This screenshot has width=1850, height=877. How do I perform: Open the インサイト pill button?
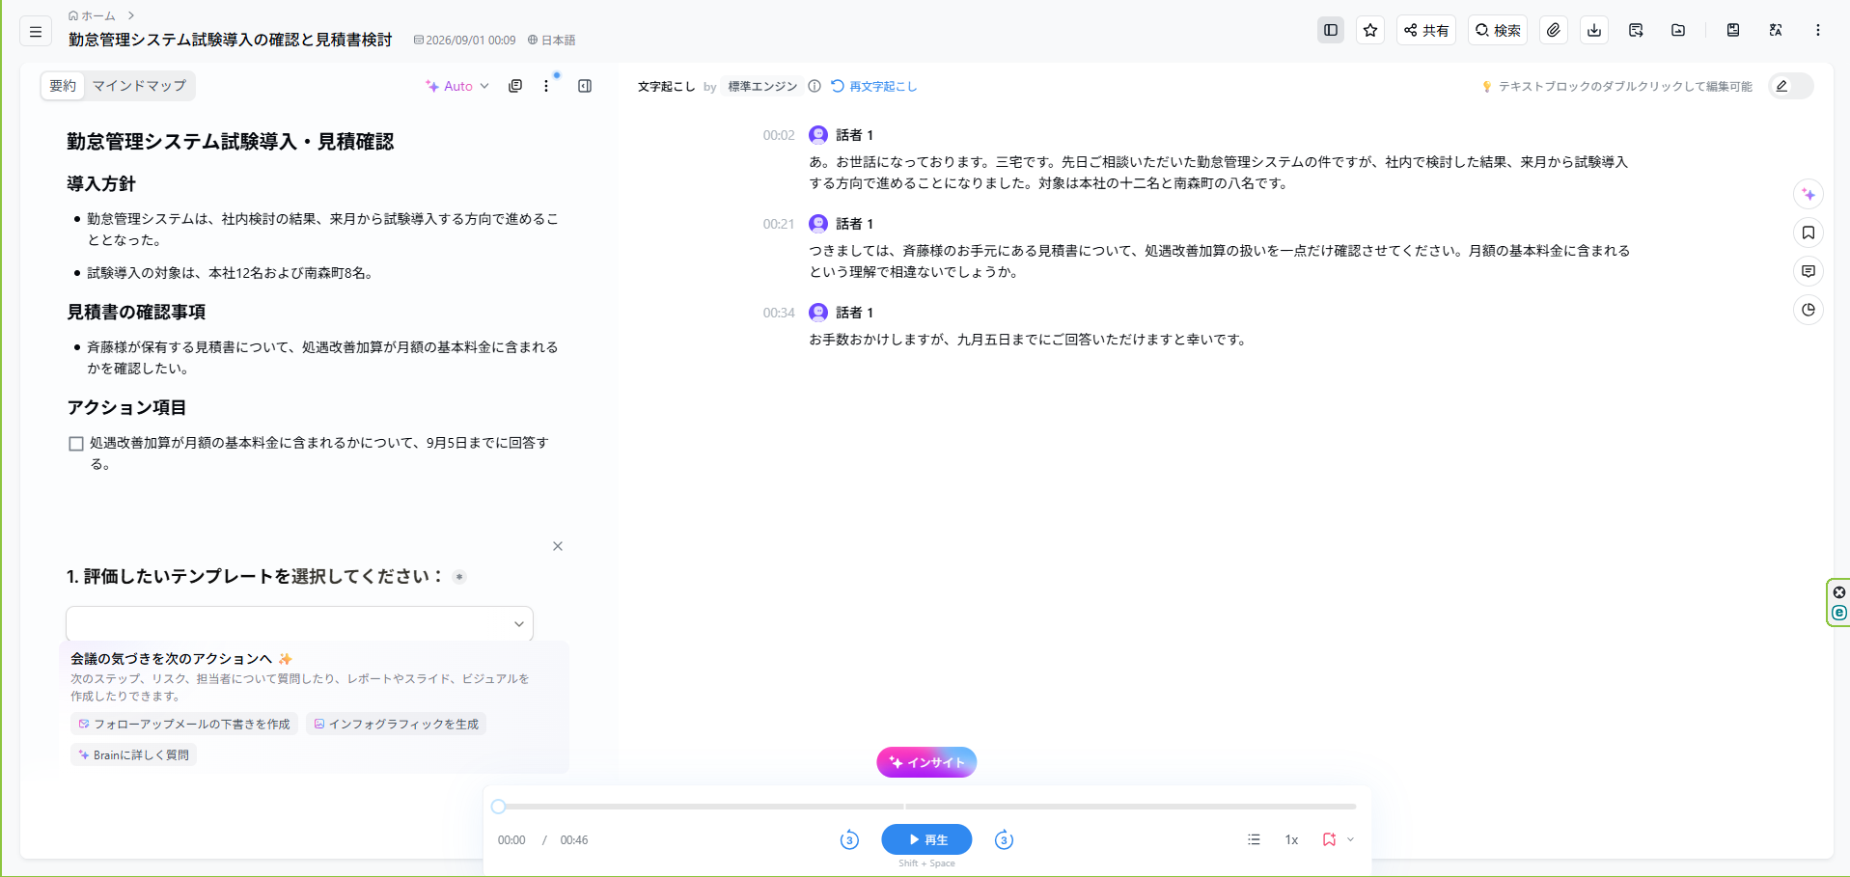(926, 762)
